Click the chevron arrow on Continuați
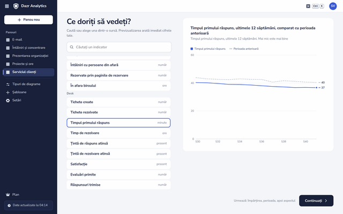The width and height of the screenshot is (343, 214). click(326, 201)
